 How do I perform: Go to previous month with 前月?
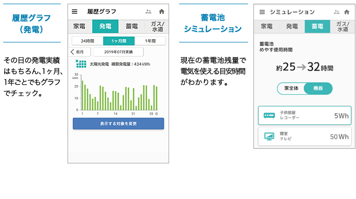pos(80,52)
